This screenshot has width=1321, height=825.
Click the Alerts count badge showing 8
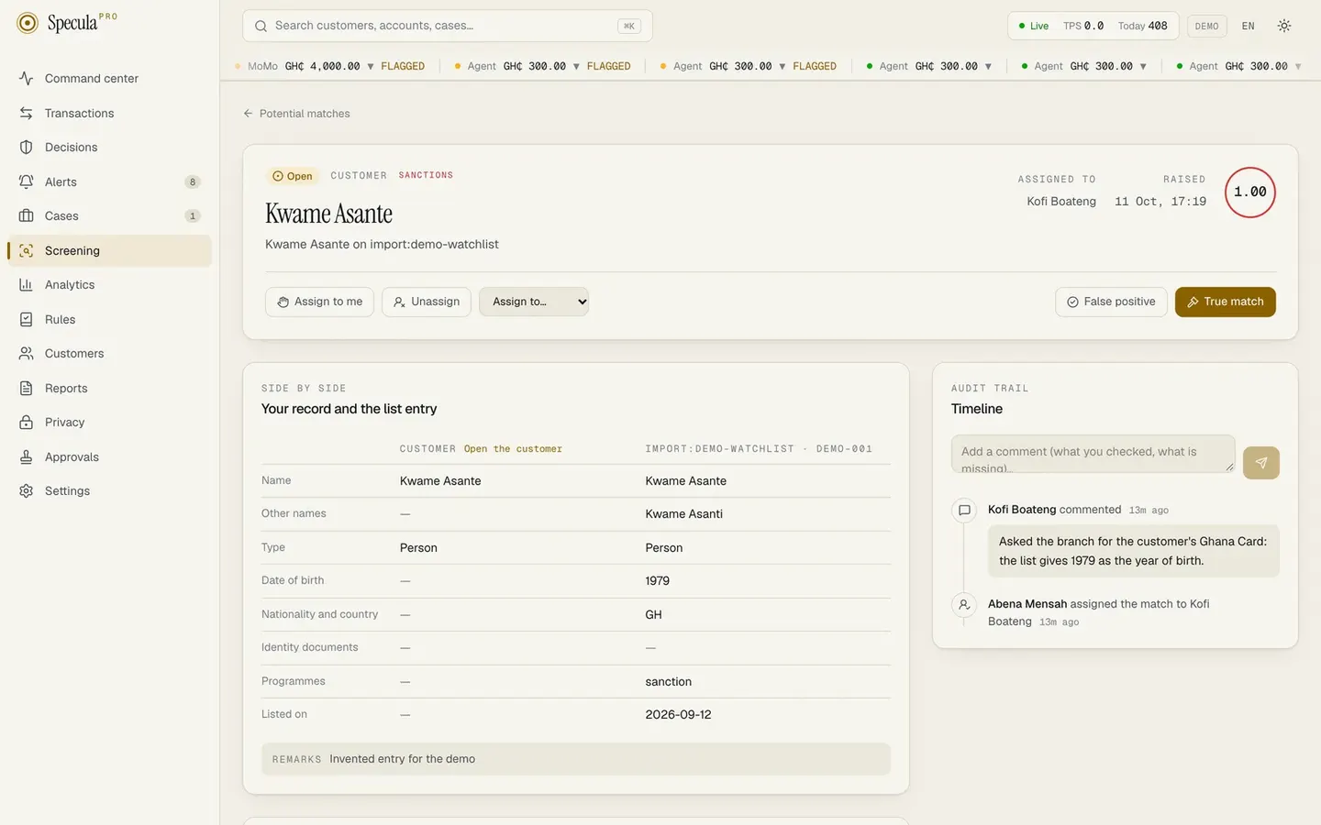point(193,181)
